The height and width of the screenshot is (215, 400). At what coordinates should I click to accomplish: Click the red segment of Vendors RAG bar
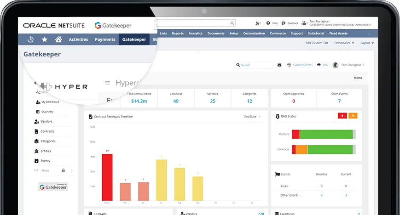(296, 134)
